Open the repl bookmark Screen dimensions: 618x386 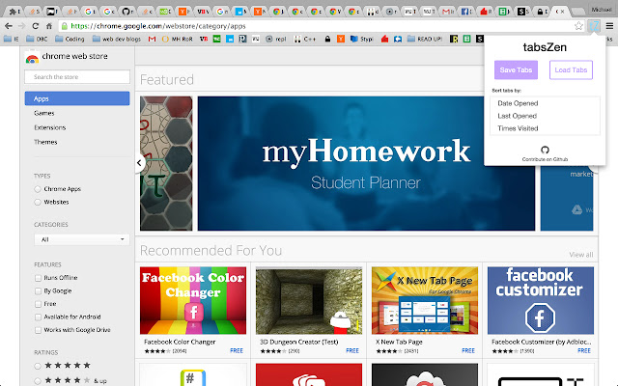click(x=276, y=39)
